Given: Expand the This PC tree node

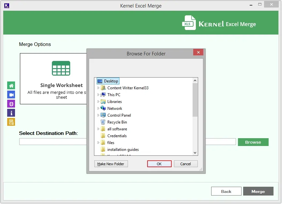Looking at the screenshot, I should (x=98, y=95).
